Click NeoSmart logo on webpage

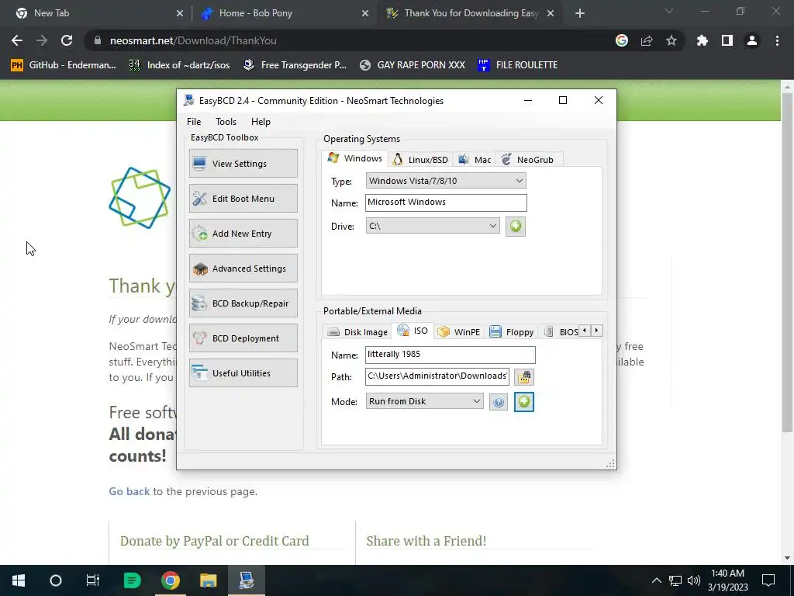pos(140,198)
